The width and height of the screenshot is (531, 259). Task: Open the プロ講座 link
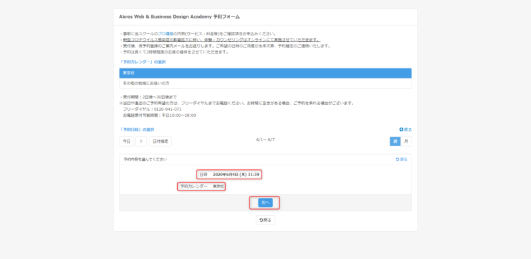pyautogui.click(x=165, y=34)
